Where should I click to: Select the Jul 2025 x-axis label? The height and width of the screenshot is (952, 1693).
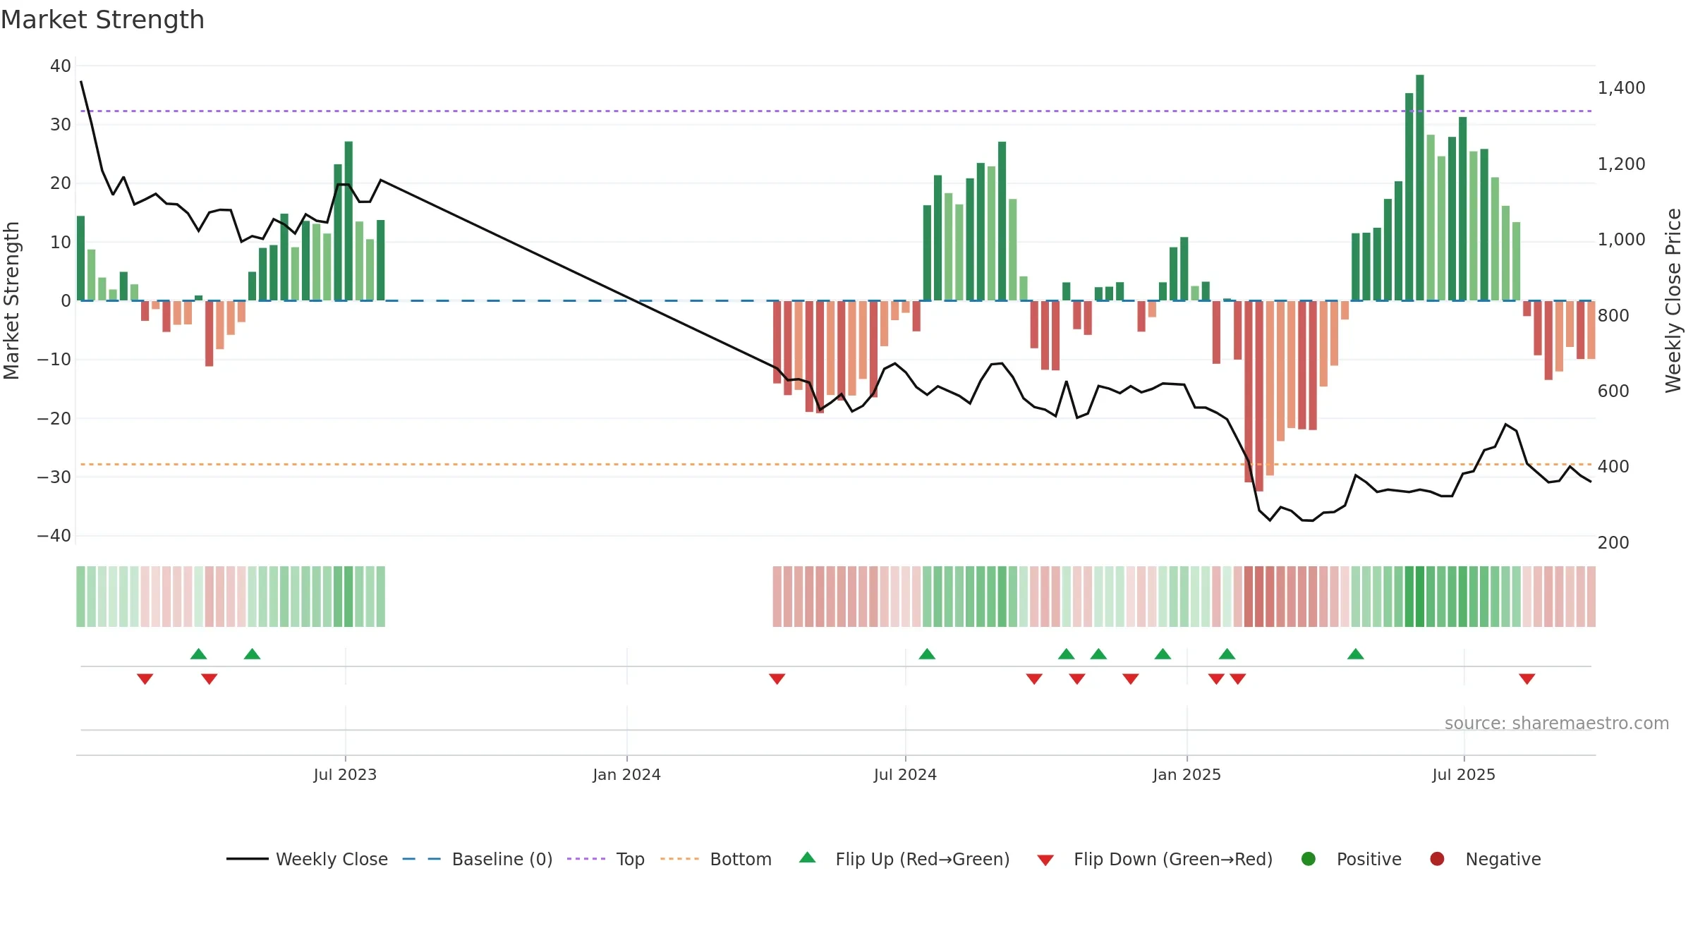click(1464, 774)
